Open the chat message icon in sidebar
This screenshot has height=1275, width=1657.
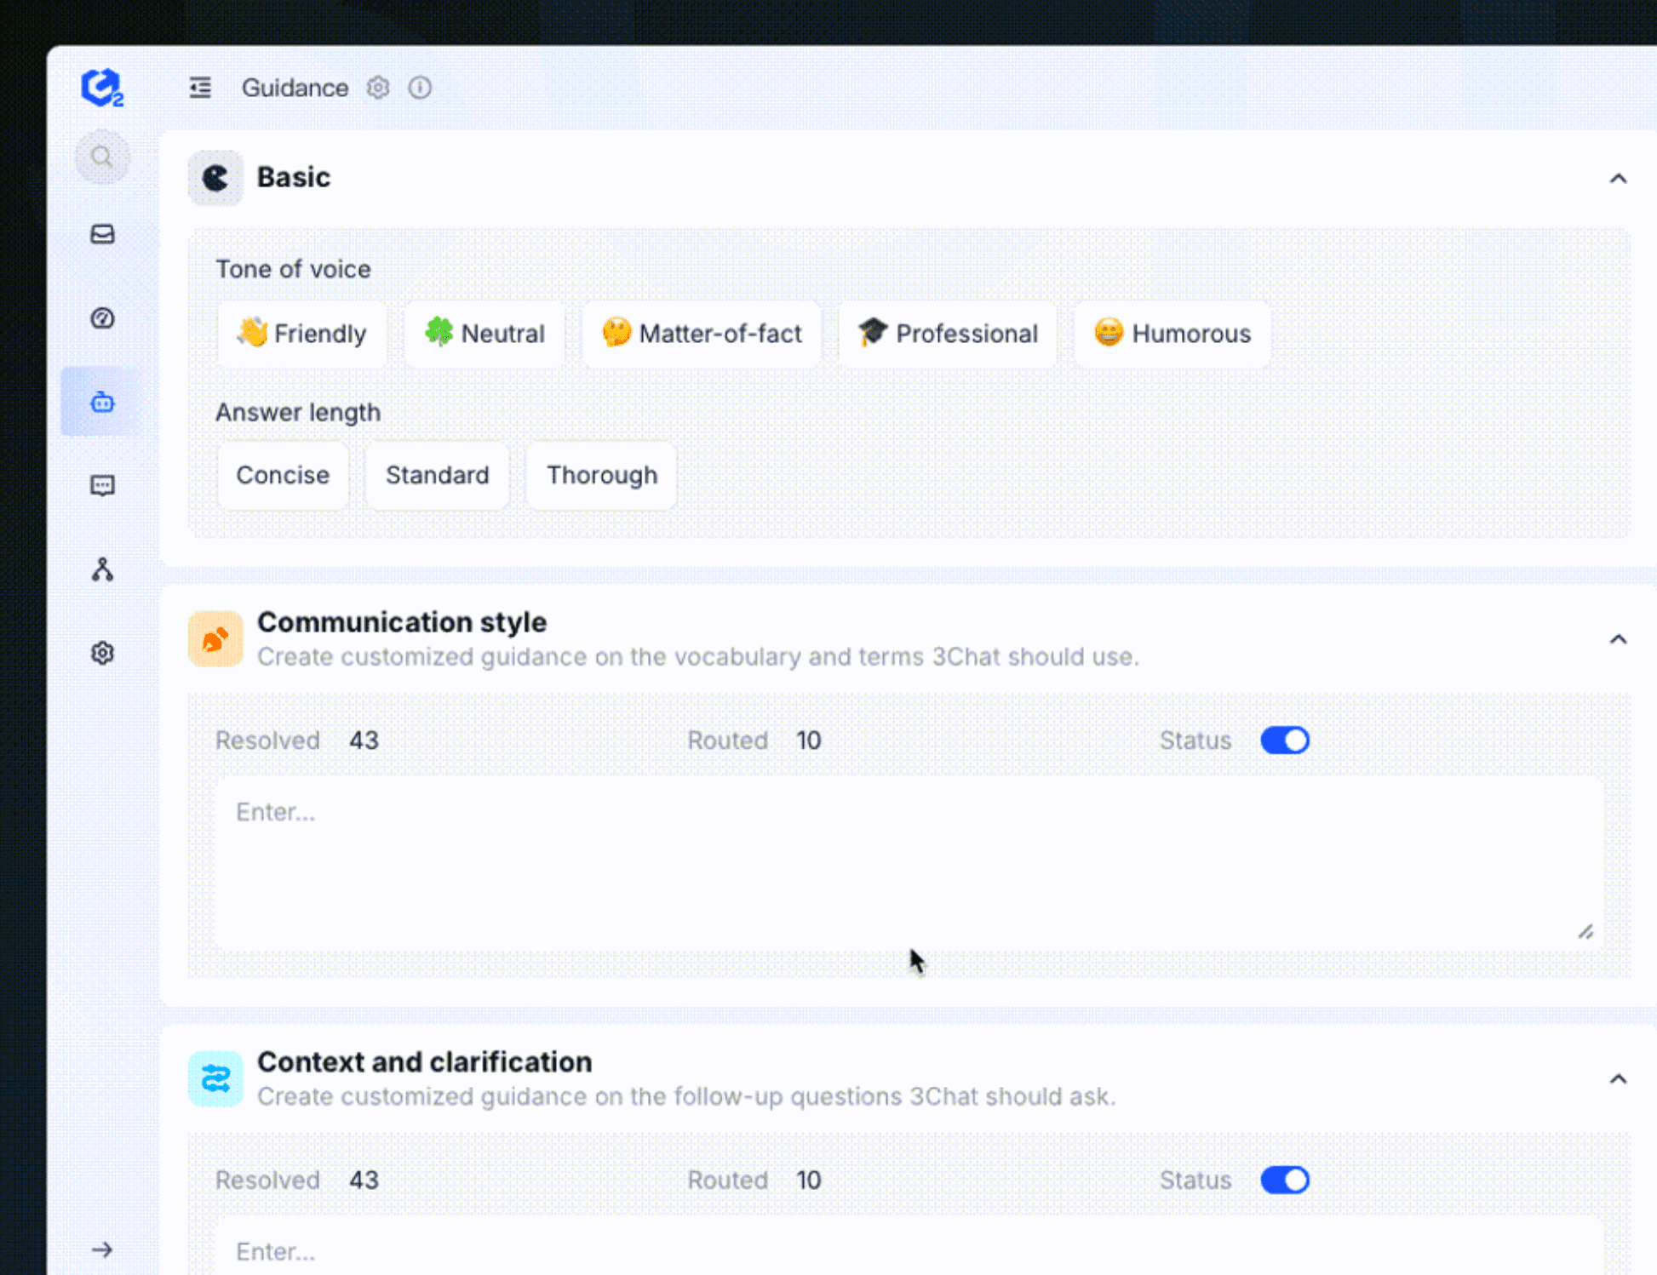[x=102, y=485]
